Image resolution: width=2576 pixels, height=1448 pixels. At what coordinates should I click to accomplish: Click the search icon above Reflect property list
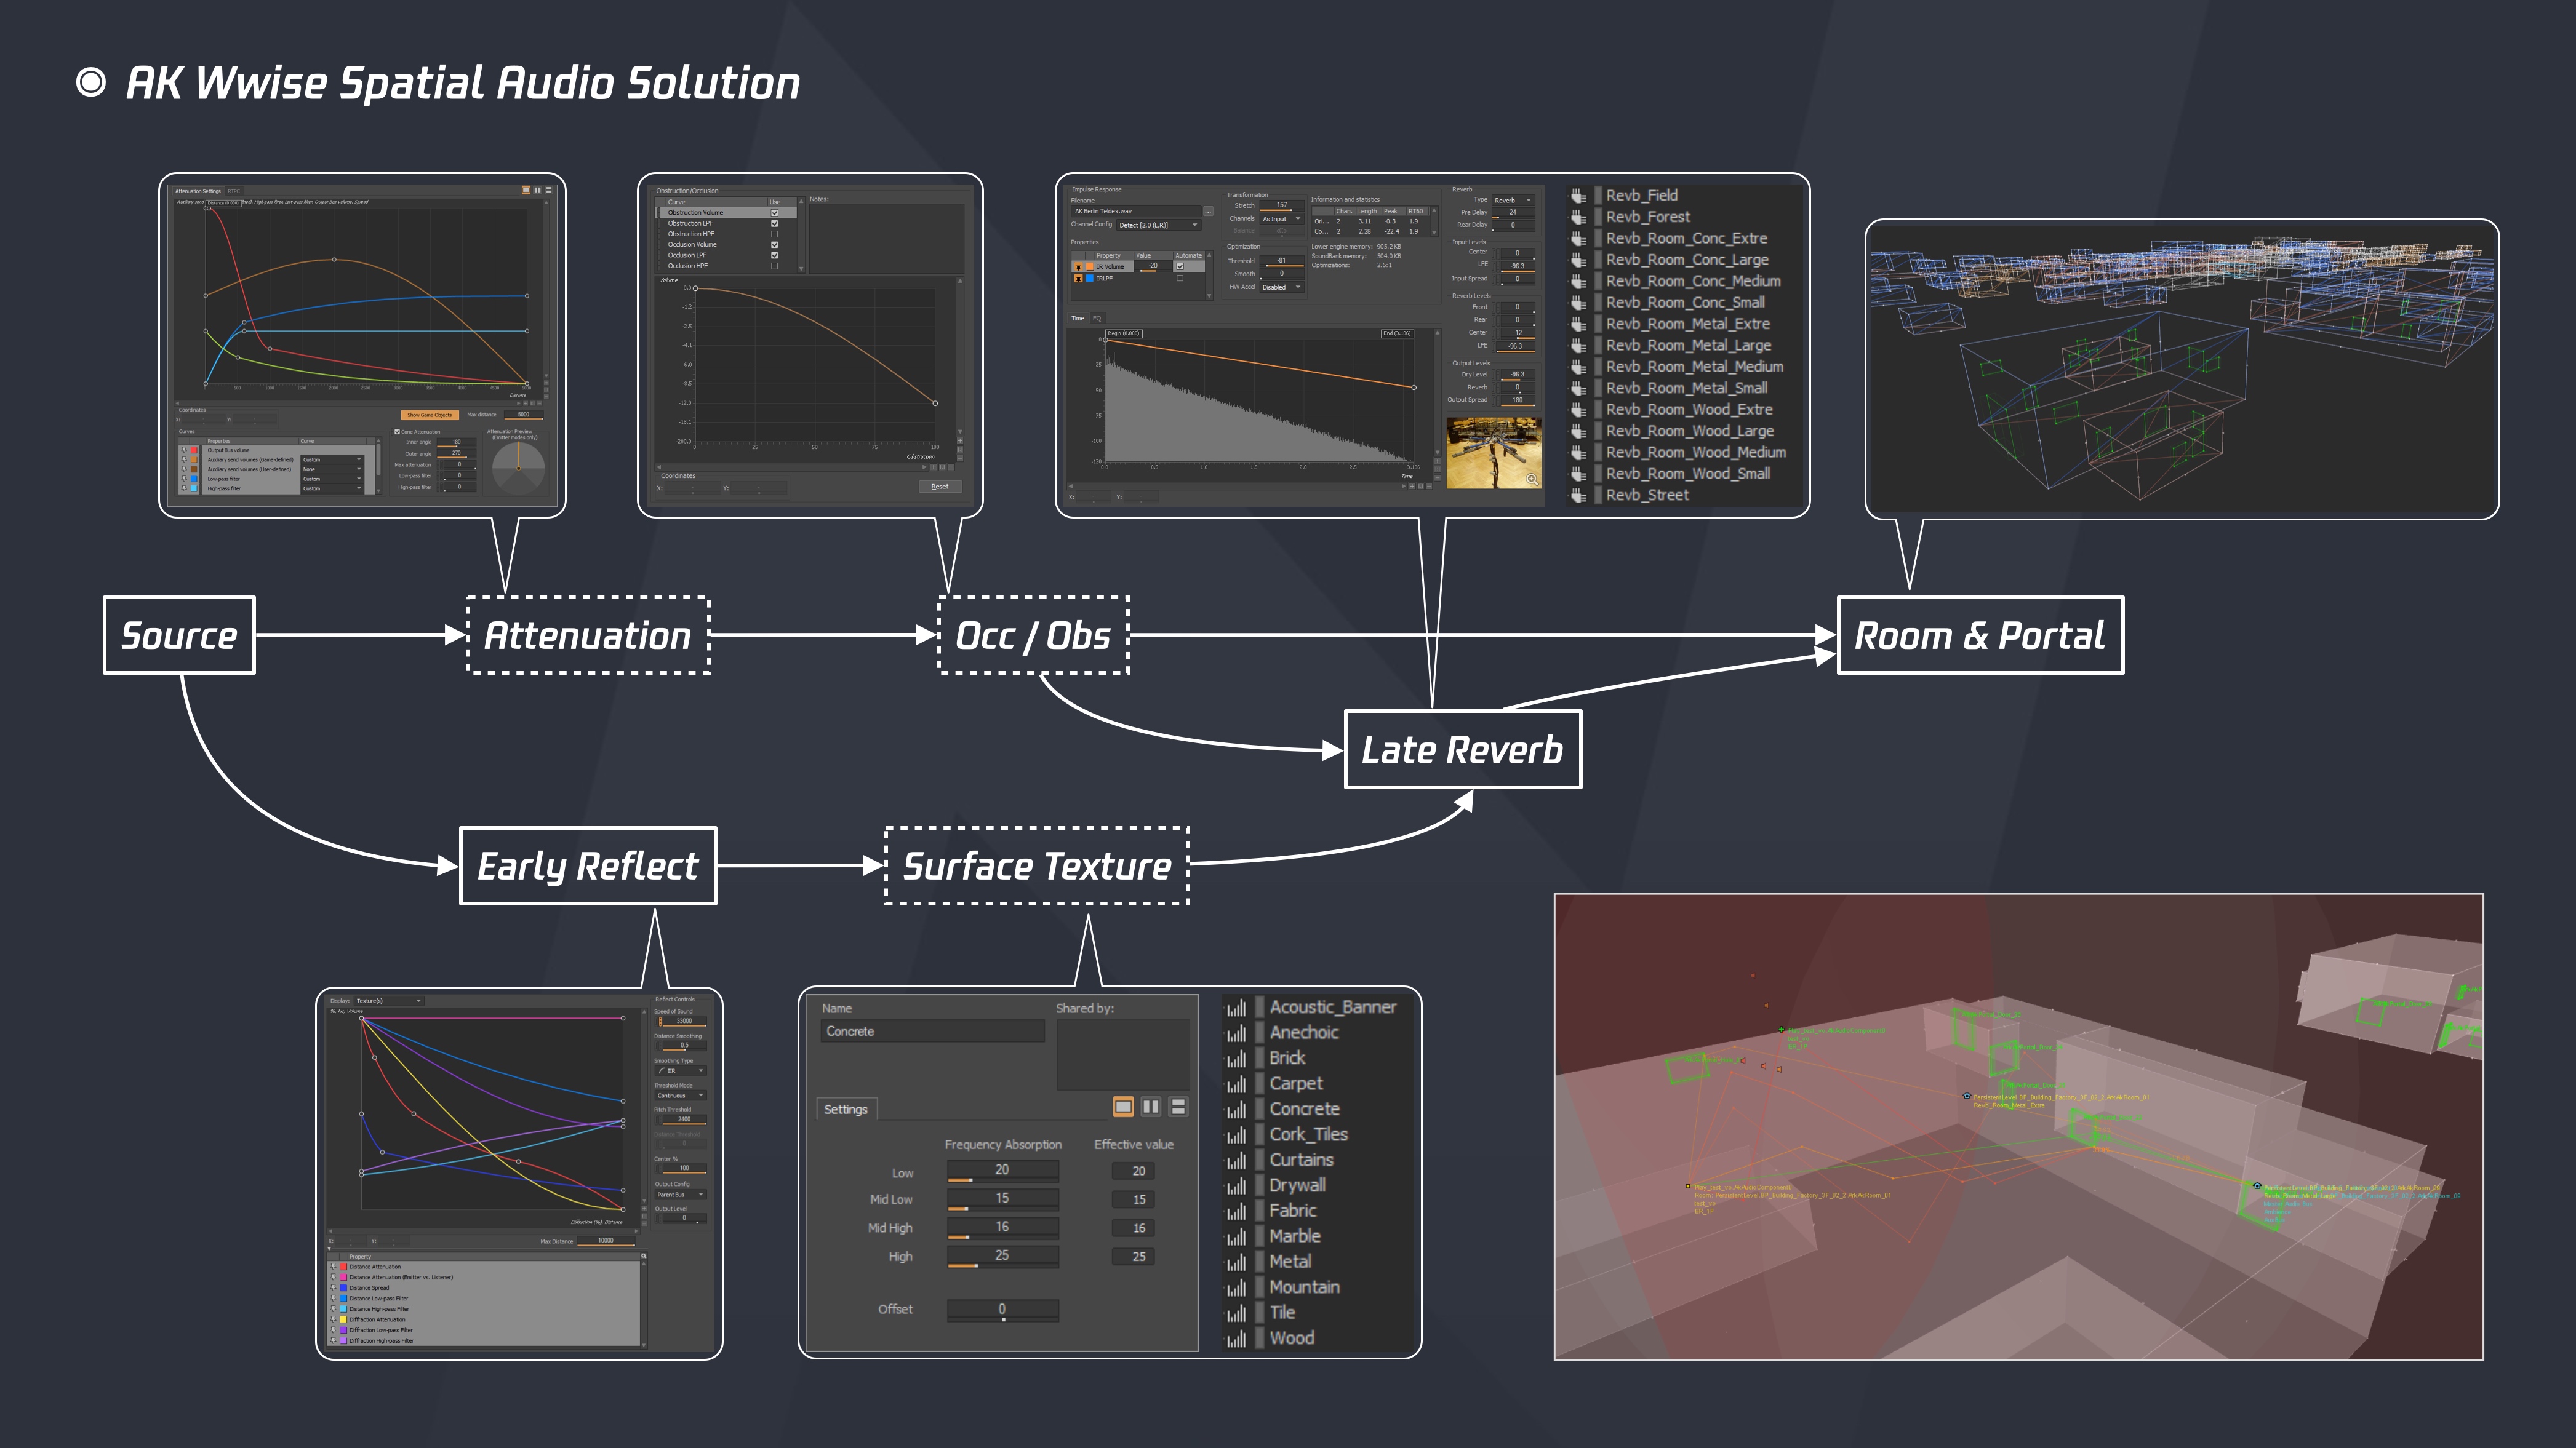coord(644,1256)
